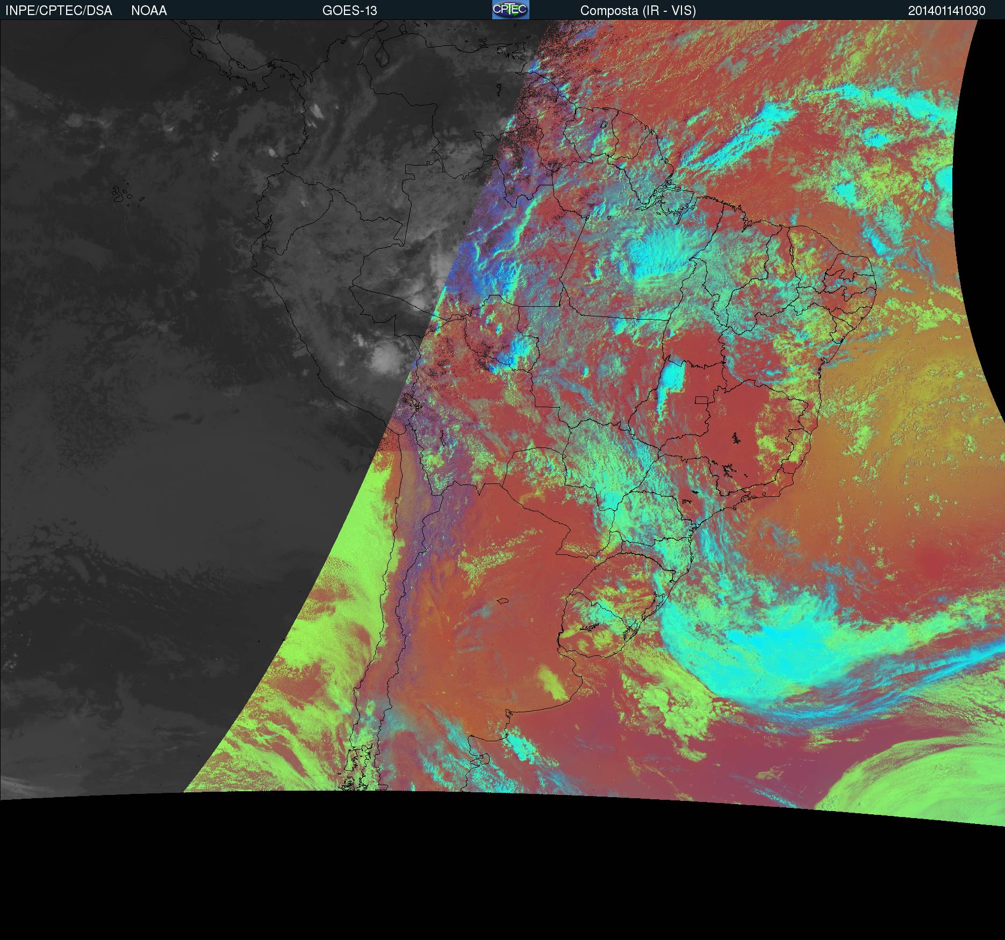Click the GOES-13 satellite label
The height and width of the screenshot is (940, 1005).
(349, 11)
